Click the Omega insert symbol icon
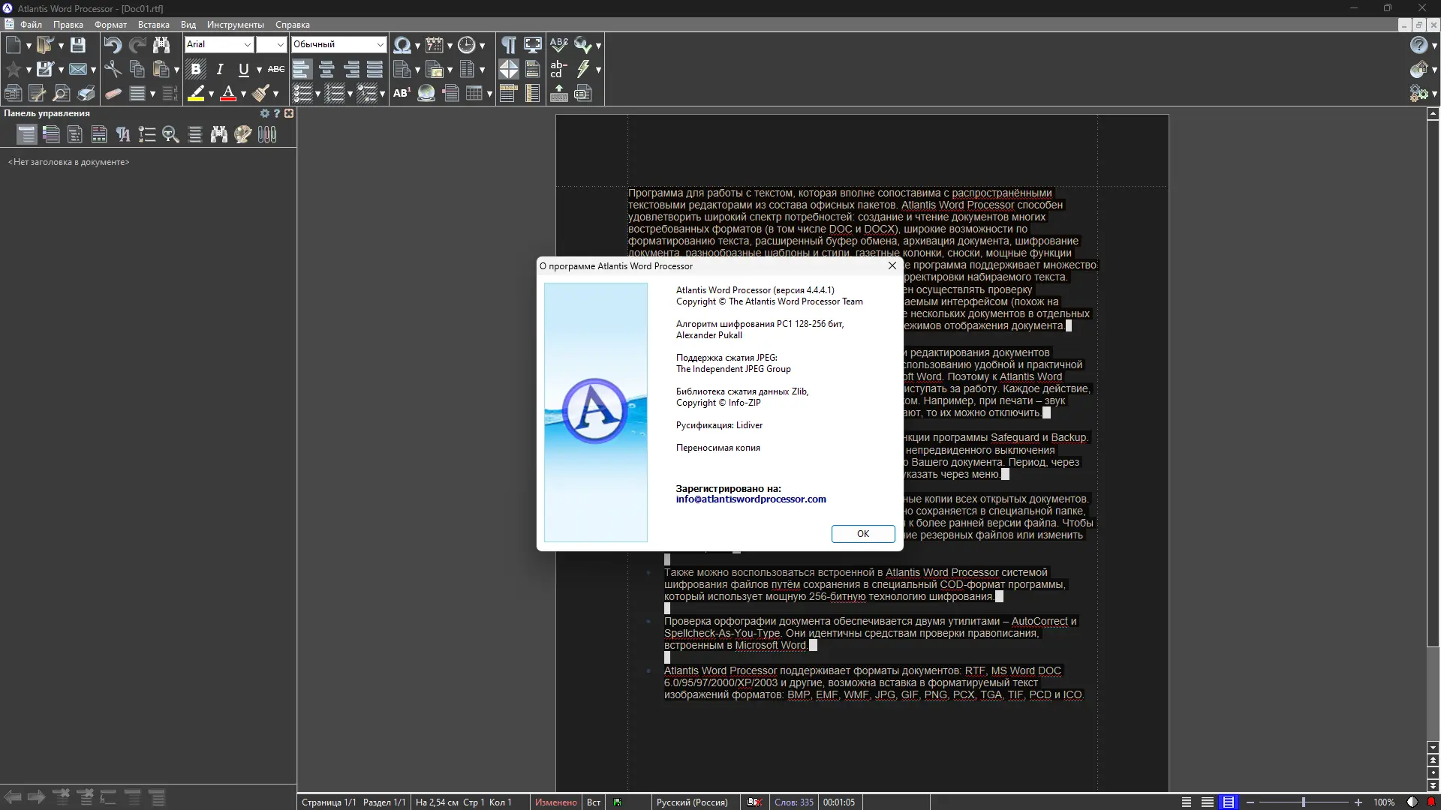 coord(402,45)
